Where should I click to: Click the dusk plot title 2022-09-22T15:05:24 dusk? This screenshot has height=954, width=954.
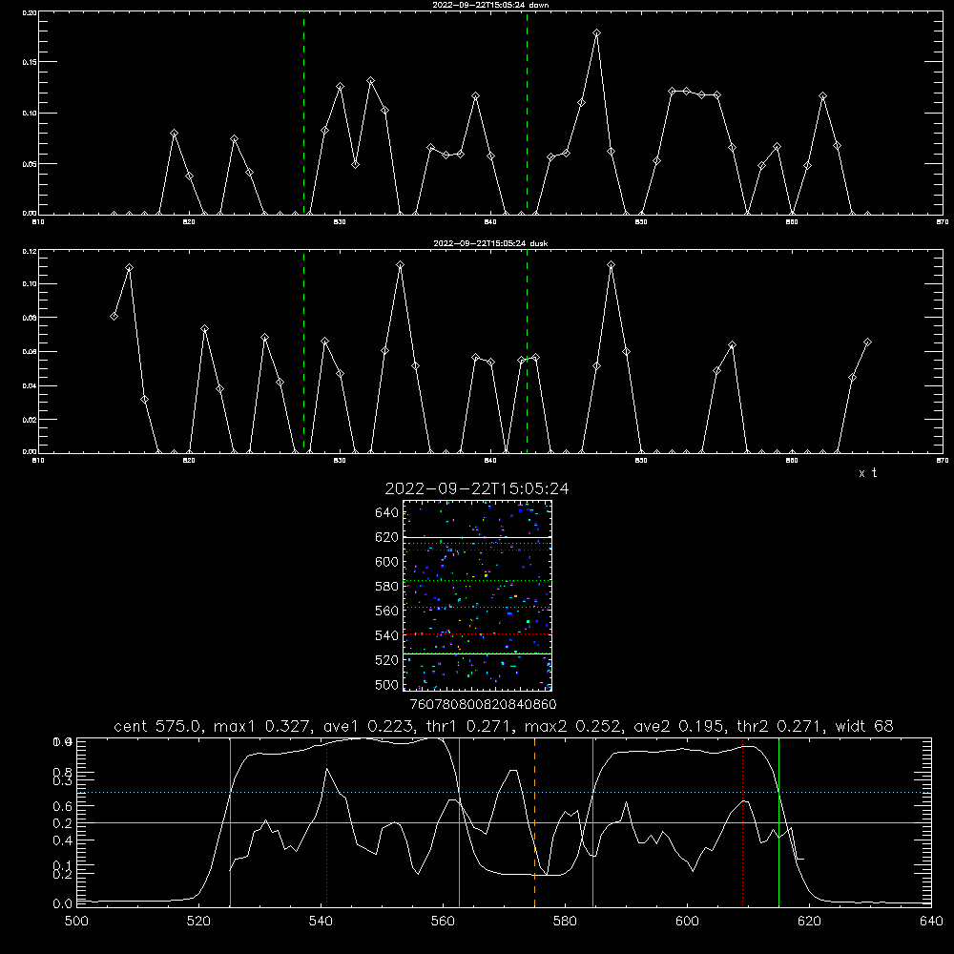[x=490, y=243]
